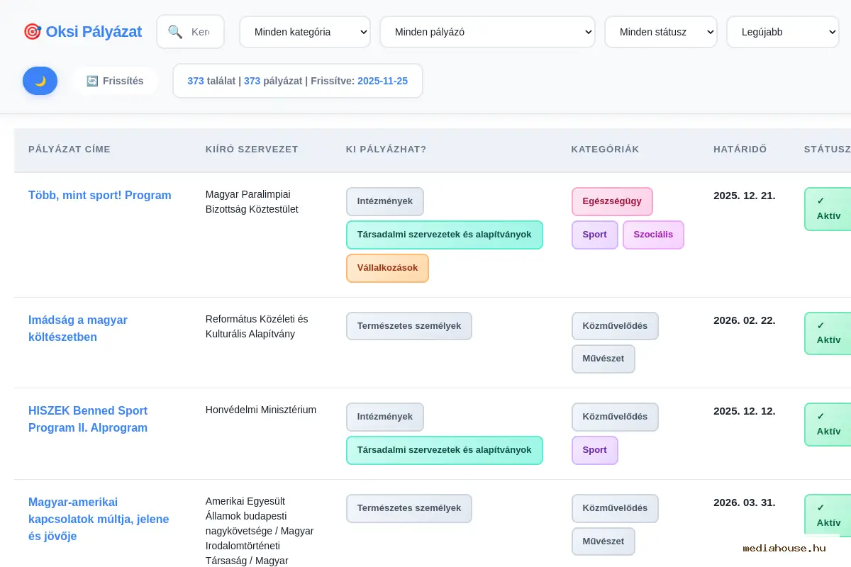Open the Több, mint sport! Program link
This screenshot has width=851, height=567.
click(100, 195)
